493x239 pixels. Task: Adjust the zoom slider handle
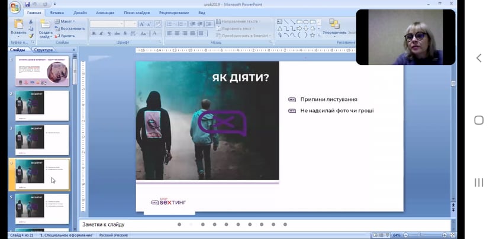click(x=419, y=235)
